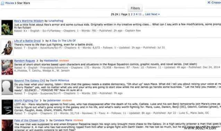
Task: Go to page 3 of results
Action: (x=134, y=14)
